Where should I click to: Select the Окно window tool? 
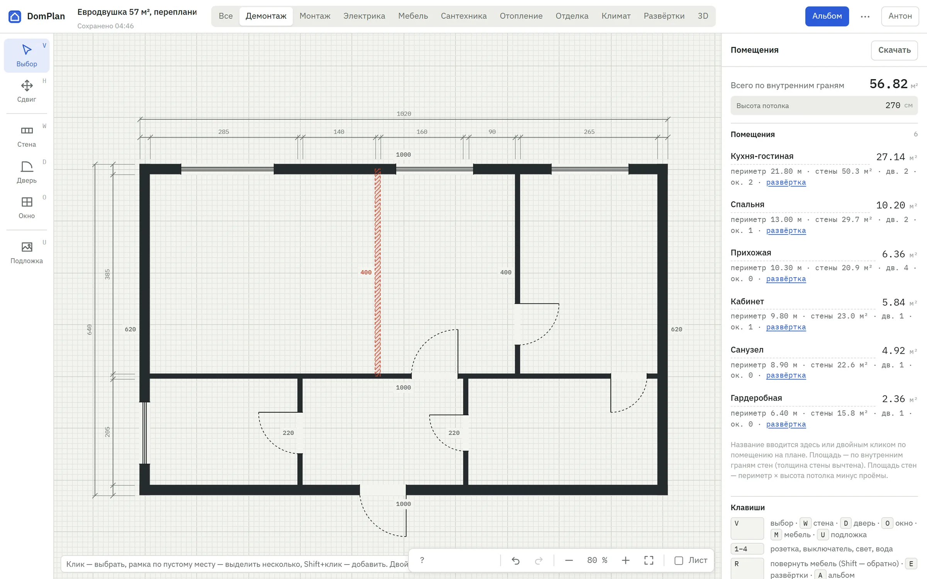(27, 208)
